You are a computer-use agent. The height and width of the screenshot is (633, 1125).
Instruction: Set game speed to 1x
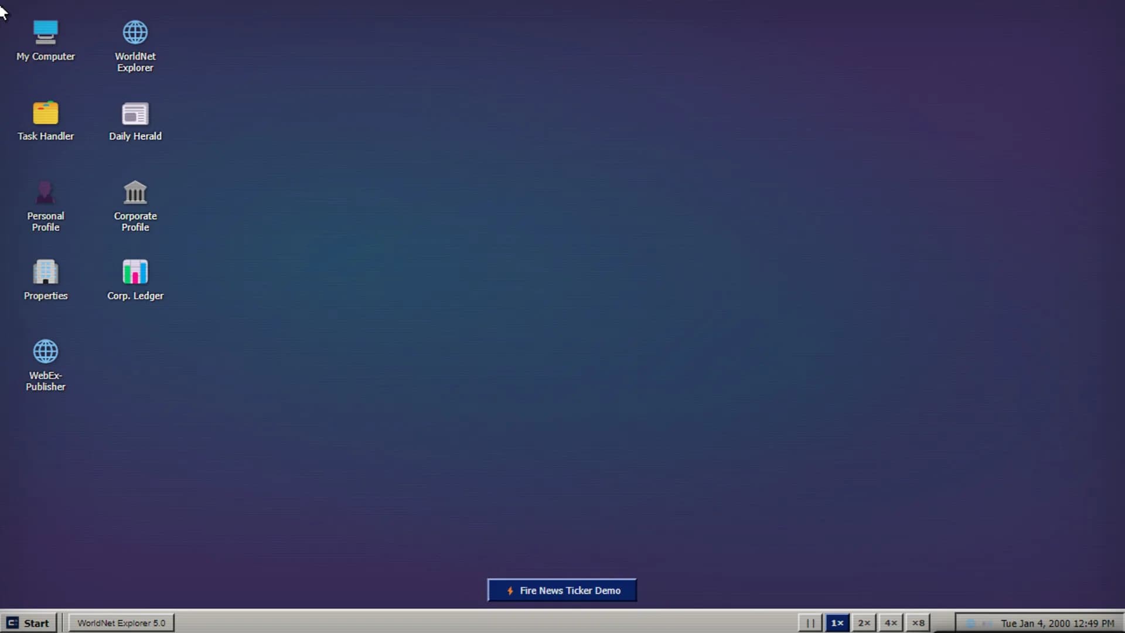click(837, 623)
